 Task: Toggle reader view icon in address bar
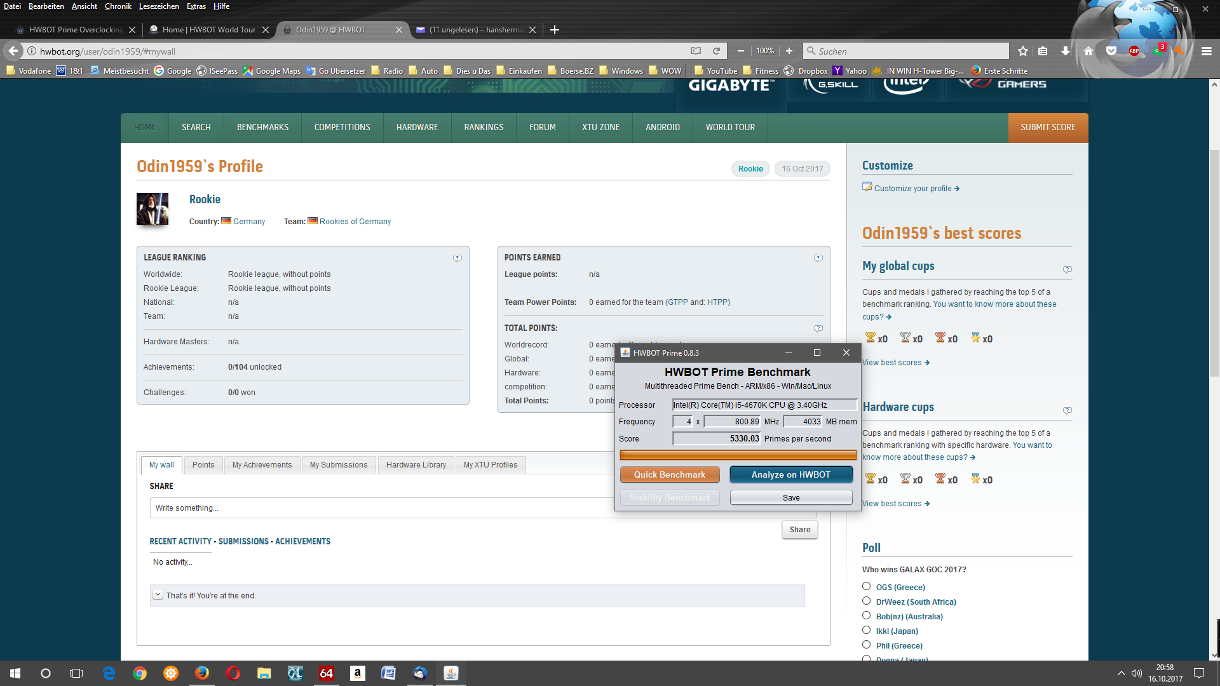(696, 51)
